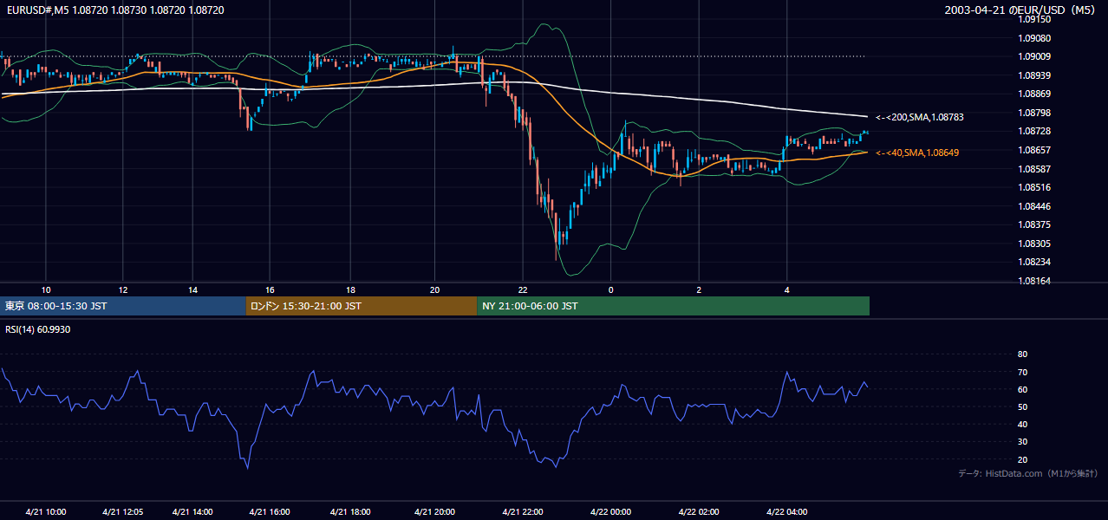This screenshot has height=520, width=1108.
Task: Click price axis label 1.08869
Action: [1034, 94]
